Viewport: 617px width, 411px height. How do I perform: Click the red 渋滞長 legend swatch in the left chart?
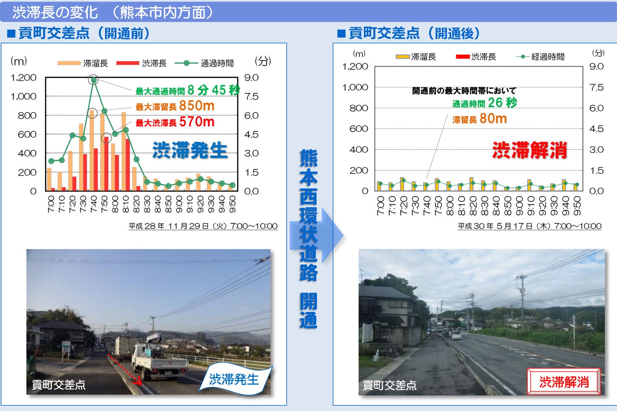tap(127, 63)
